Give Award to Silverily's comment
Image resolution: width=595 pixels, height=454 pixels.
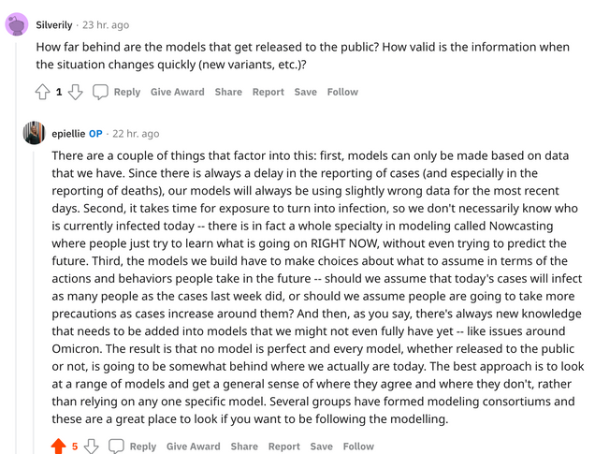(177, 92)
